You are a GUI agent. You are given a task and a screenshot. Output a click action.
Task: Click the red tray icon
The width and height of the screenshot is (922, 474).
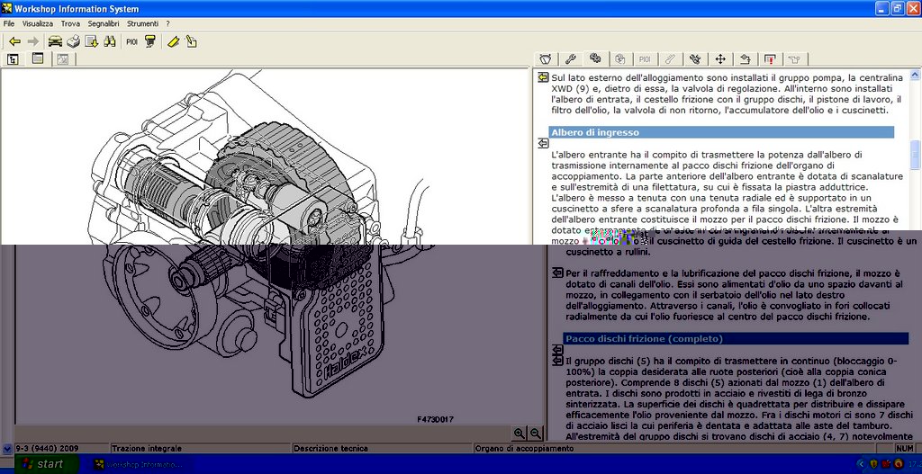point(886,464)
